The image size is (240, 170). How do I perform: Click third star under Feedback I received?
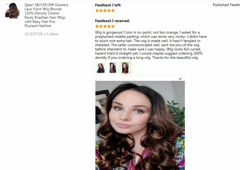coord(105,26)
